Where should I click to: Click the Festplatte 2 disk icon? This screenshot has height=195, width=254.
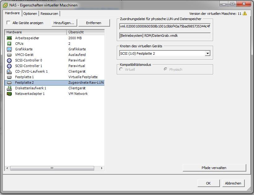point(9,83)
